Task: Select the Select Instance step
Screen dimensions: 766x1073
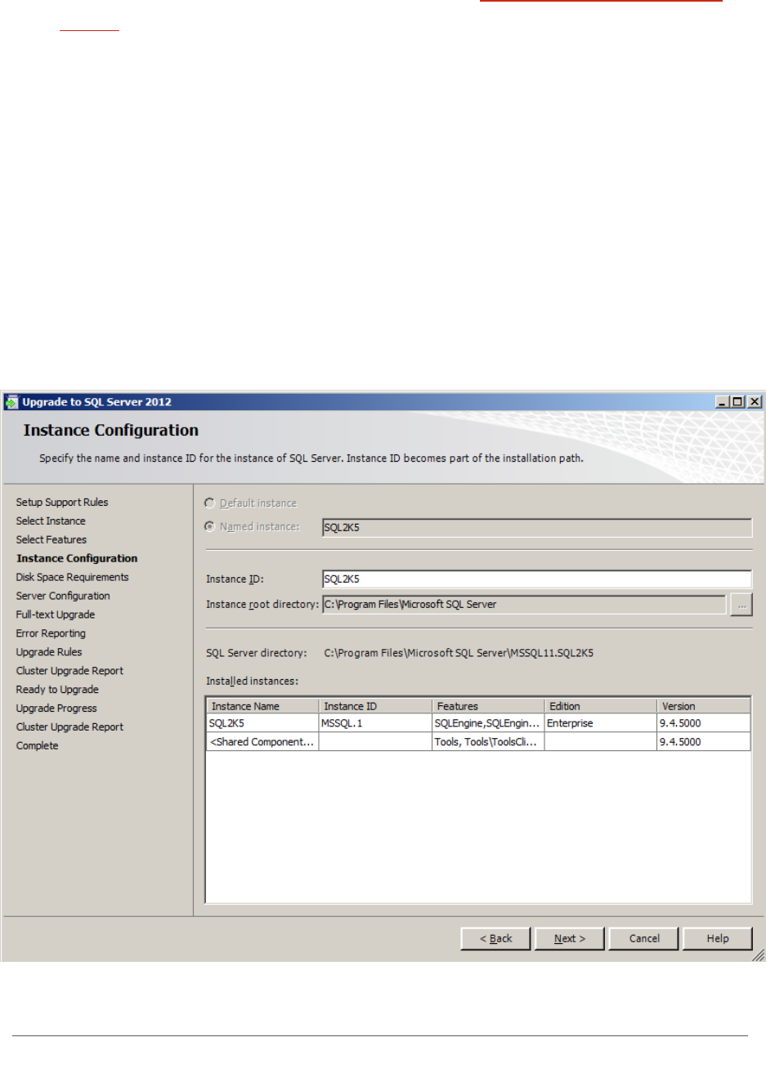Action: pyautogui.click(x=51, y=521)
